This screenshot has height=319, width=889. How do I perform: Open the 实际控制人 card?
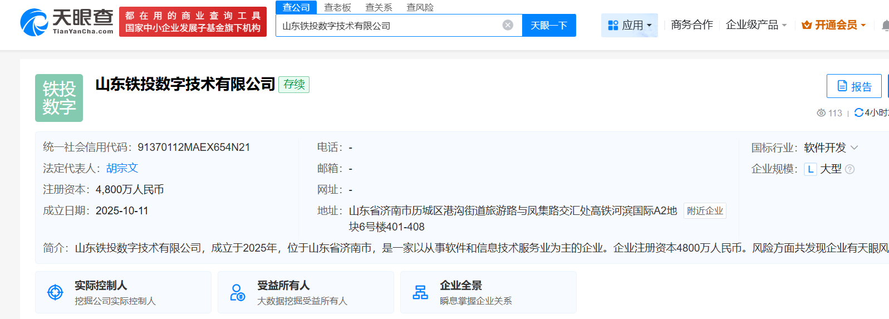point(123,292)
